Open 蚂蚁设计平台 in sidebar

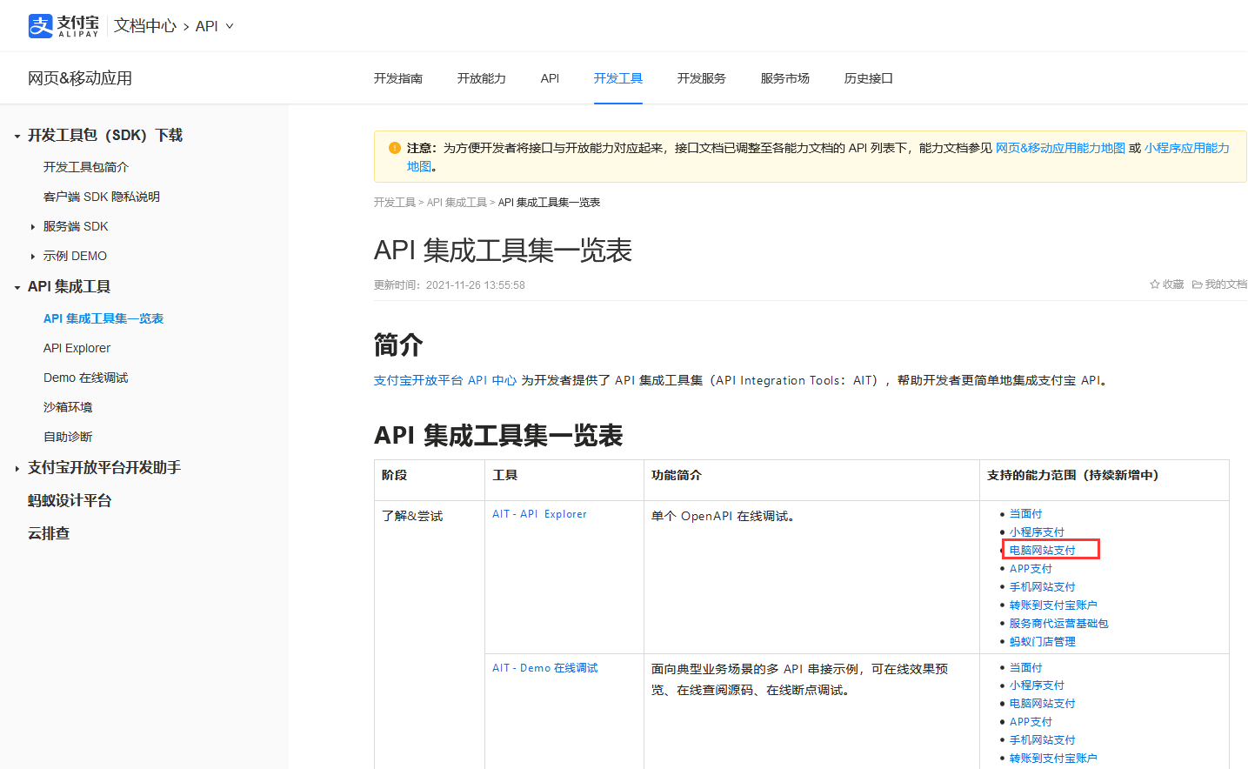point(70,500)
